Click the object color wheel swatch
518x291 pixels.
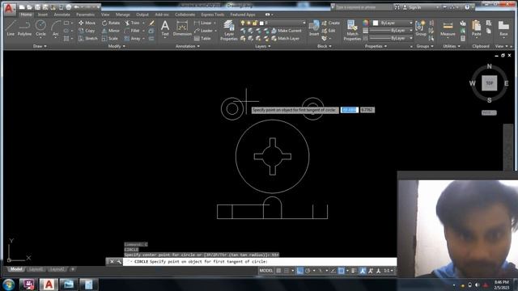pyautogui.click(x=365, y=23)
